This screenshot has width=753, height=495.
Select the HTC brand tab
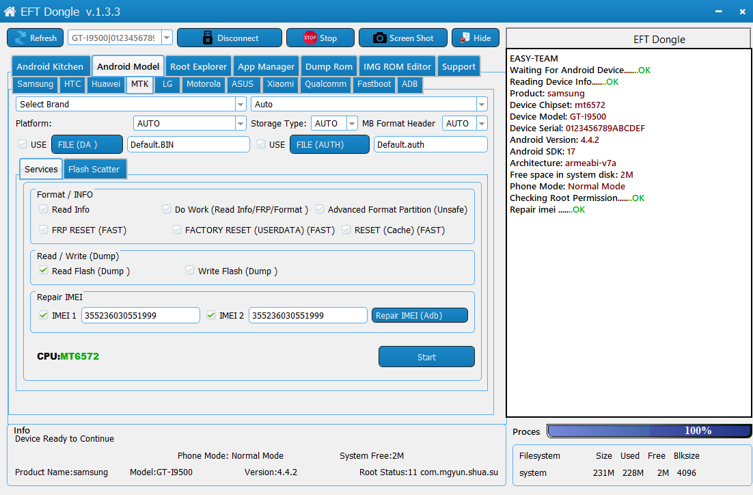coord(72,84)
